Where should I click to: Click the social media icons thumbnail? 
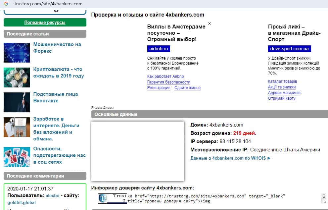[17, 157]
